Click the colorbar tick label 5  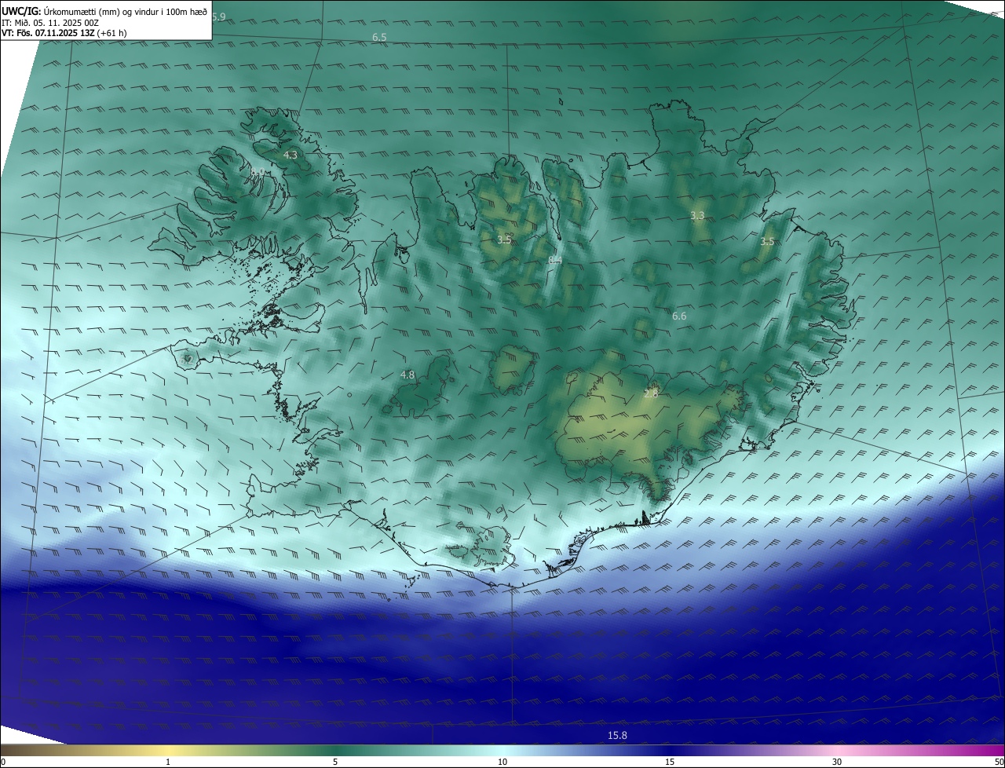click(x=335, y=762)
